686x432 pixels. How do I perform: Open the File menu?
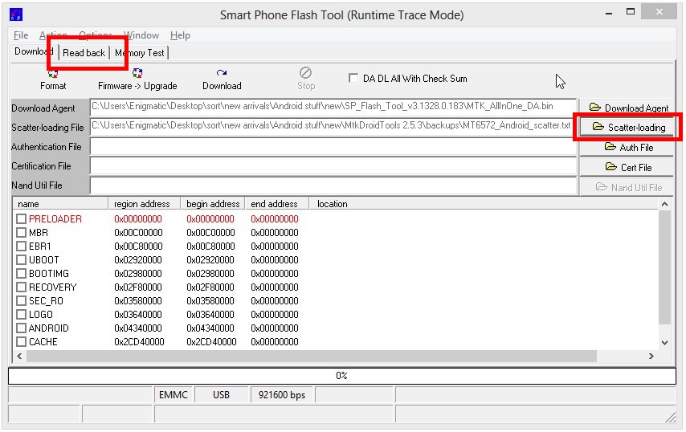pos(21,35)
